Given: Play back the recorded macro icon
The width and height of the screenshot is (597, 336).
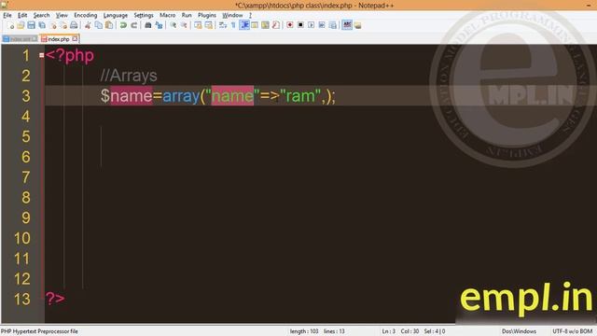Looking at the screenshot, I should pyautogui.click(x=311, y=25).
